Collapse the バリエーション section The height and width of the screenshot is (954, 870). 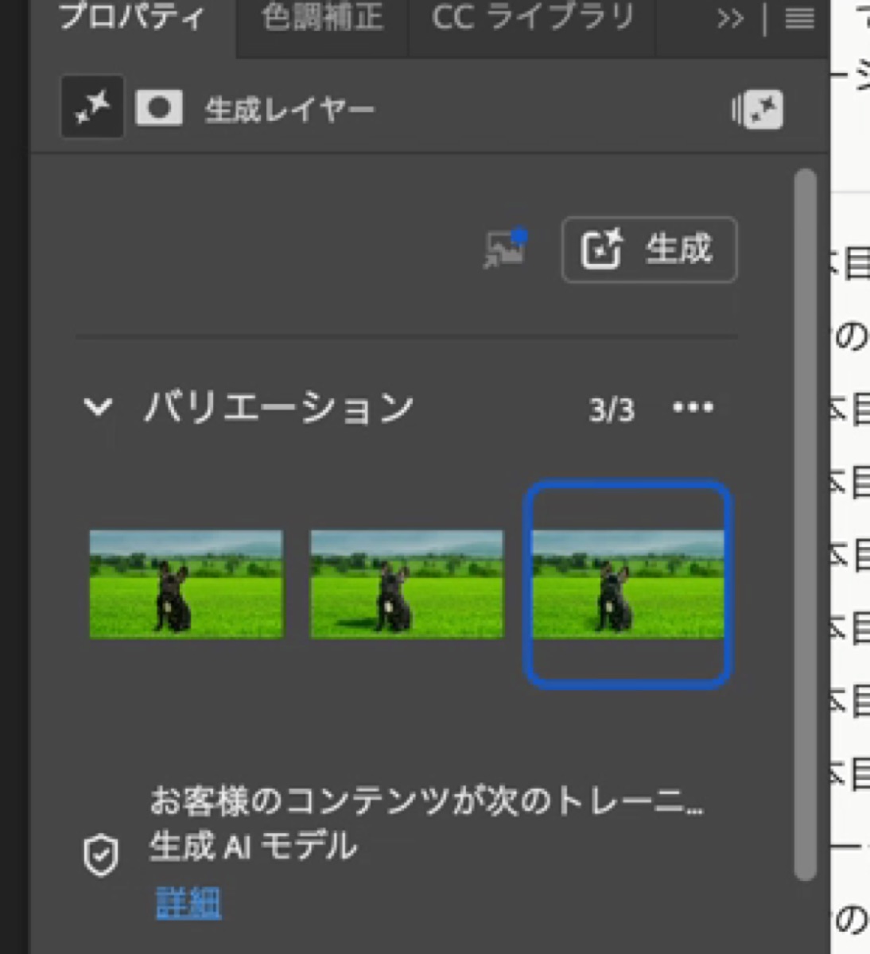click(98, 407)
